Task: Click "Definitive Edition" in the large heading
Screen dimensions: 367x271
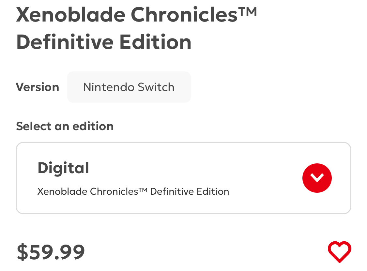Action: coord(104,42)
